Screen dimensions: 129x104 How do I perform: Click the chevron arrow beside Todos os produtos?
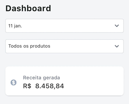(x=117, y=46)
